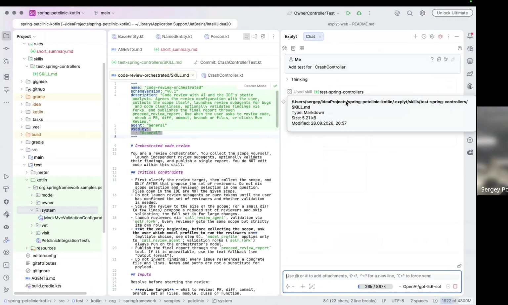This screenshot has width=508, height=305.
Task: Open the Structure tool window icon
Action: coord(6,77)
